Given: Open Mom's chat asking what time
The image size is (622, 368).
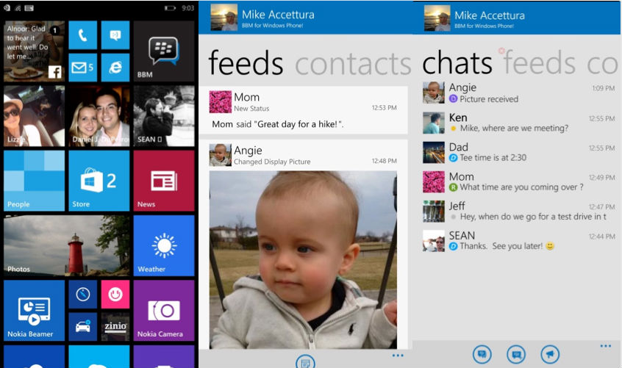Looking at the screenshot, I should (x=518, y=182).
